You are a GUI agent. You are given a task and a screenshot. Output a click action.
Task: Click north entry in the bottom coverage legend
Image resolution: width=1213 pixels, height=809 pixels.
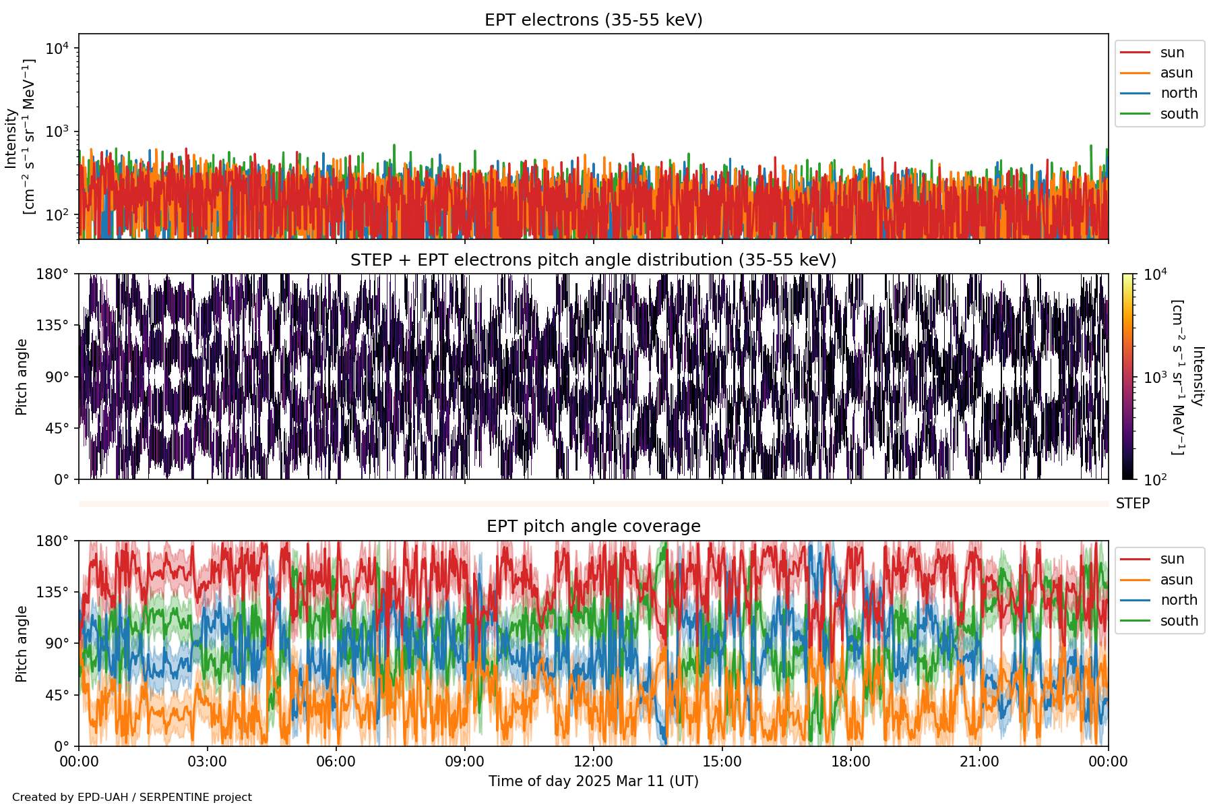[1179, 600]
